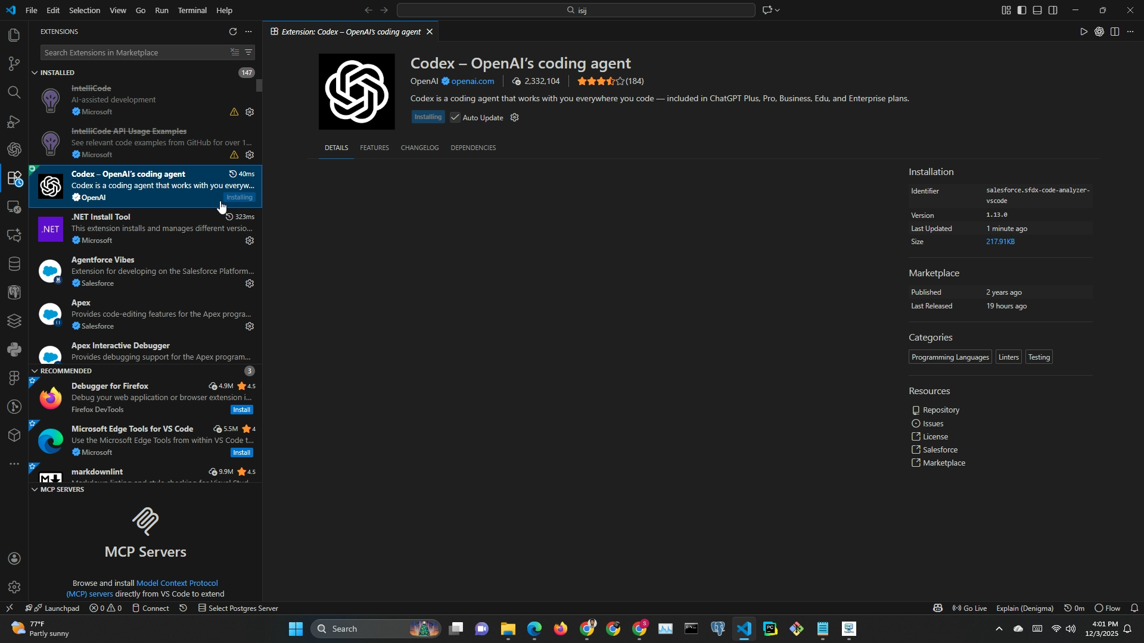
Task: Open the Python icon in activity bar
Action: click(x=14, y=349)
